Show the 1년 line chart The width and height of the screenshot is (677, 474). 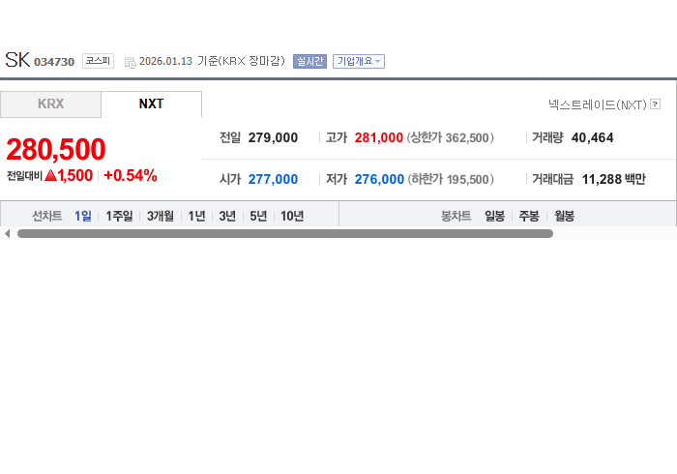(196, 216)
